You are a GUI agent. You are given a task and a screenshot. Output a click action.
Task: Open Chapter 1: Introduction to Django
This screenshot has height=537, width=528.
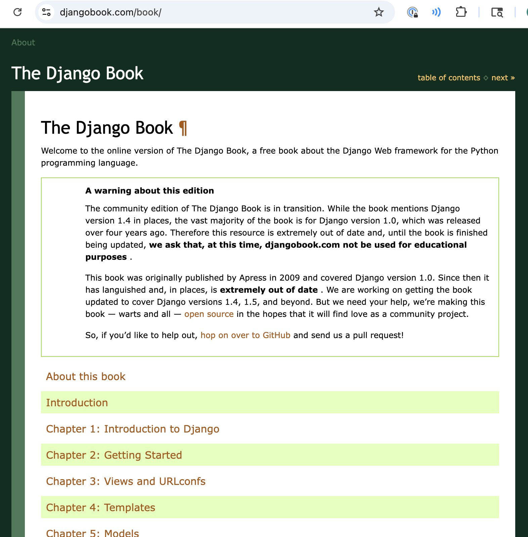click(x=132, y=429)
